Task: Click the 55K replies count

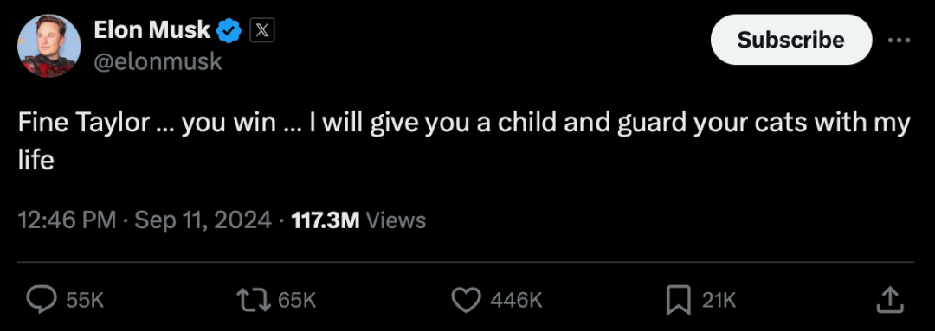Action: pyautogui.click(x=85, y=301)
